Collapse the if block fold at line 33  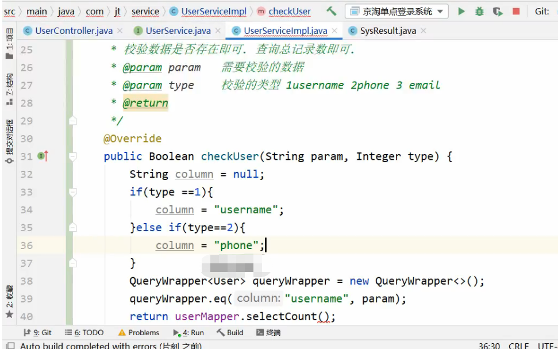click(x=72, y=192)
